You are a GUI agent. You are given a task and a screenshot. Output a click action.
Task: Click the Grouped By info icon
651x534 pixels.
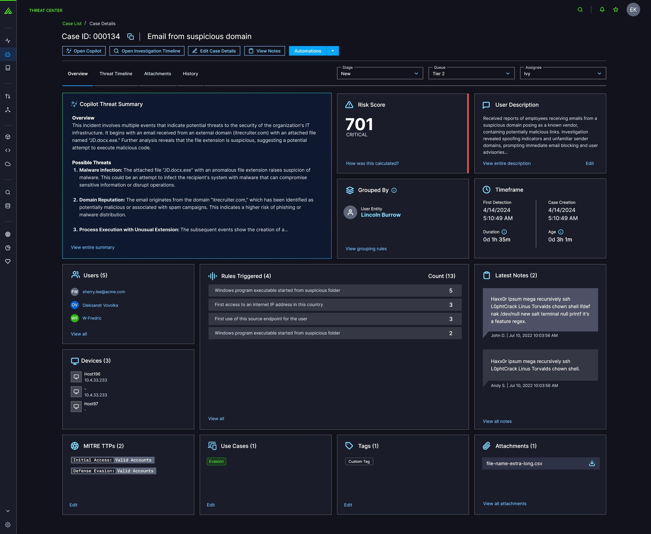click(394, 190)
